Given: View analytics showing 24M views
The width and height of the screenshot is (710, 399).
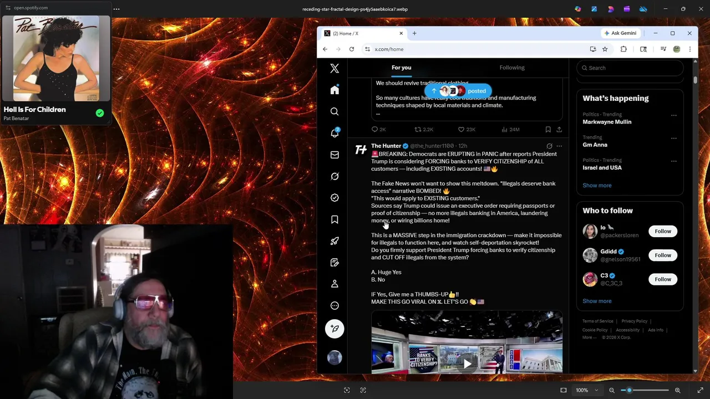Looking at the screenshot, I should click(x=510, y=129).
